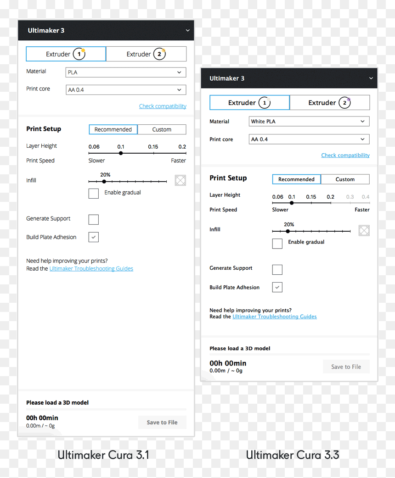This screenshot has height=478, width=395.
Task: Click 'Please load a 3D model' text in Cura 3.1
Action: 57,402
